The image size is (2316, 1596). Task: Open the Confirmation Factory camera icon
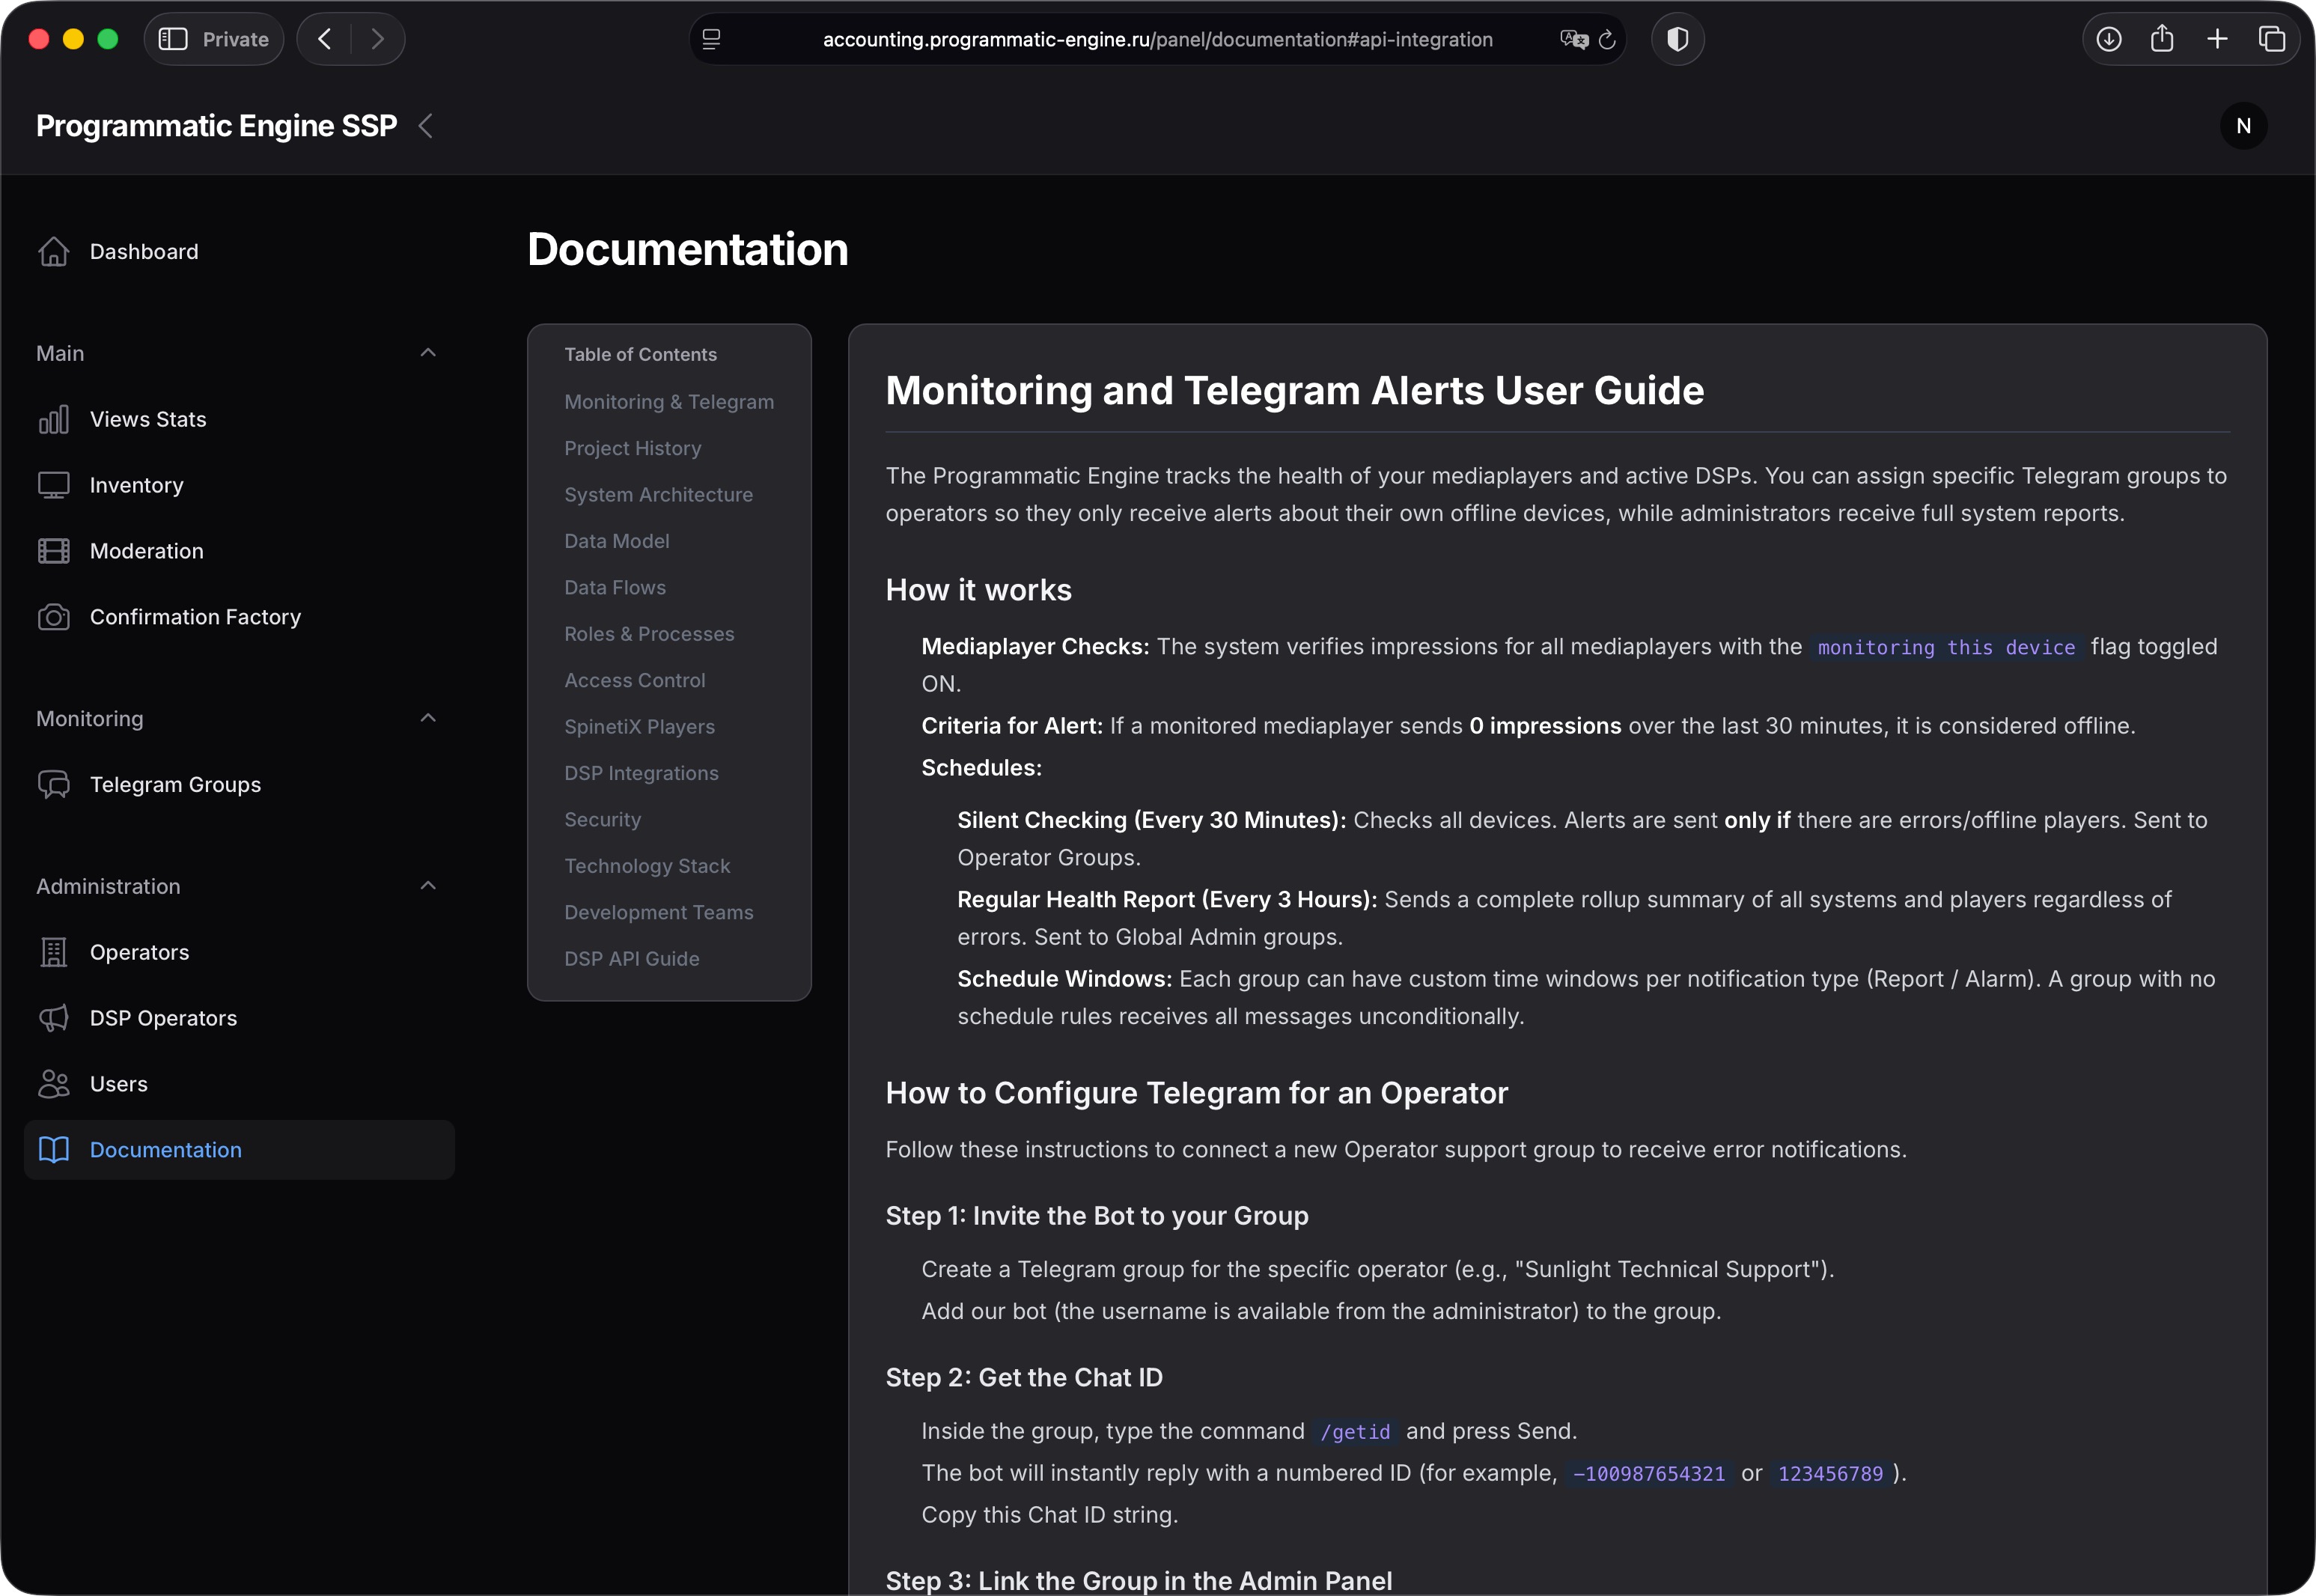point(54,617)
